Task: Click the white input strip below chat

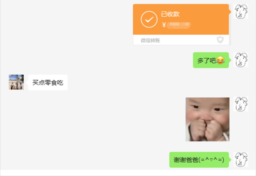Action: [x=128, y=173]
